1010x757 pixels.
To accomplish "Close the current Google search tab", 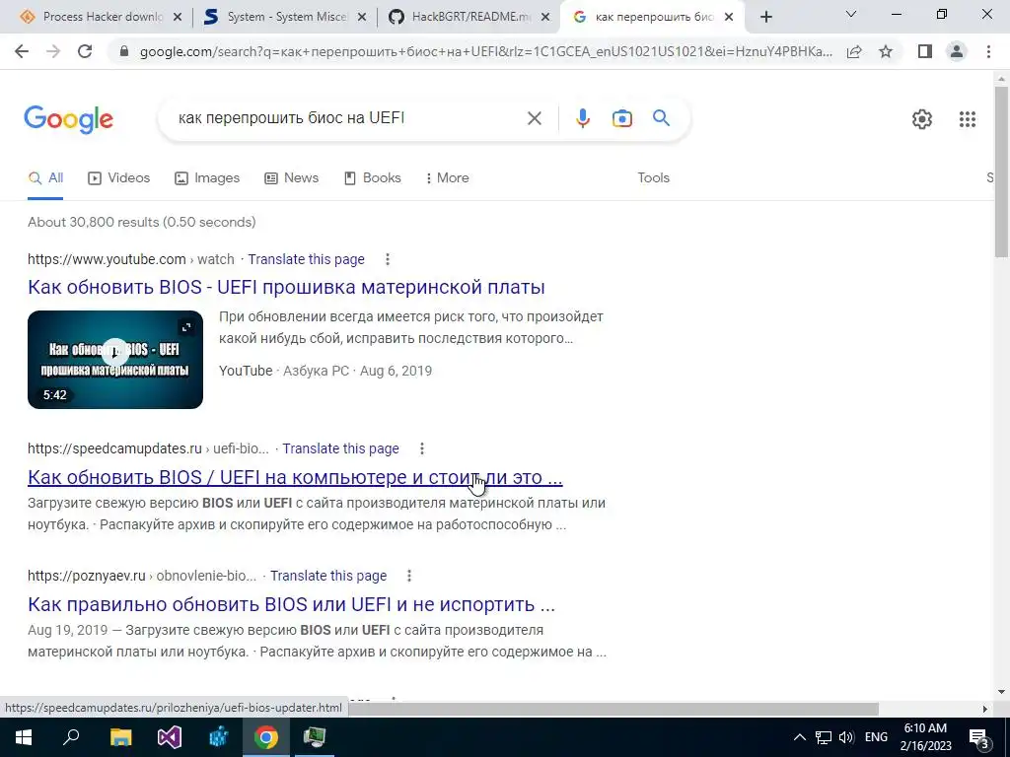I will tap(729, 18).
